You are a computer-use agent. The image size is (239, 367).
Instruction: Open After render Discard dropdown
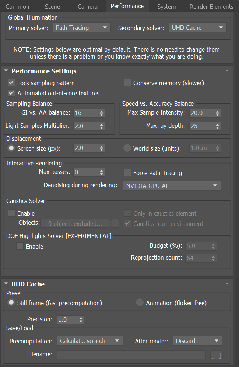click(x=198, y=341)
